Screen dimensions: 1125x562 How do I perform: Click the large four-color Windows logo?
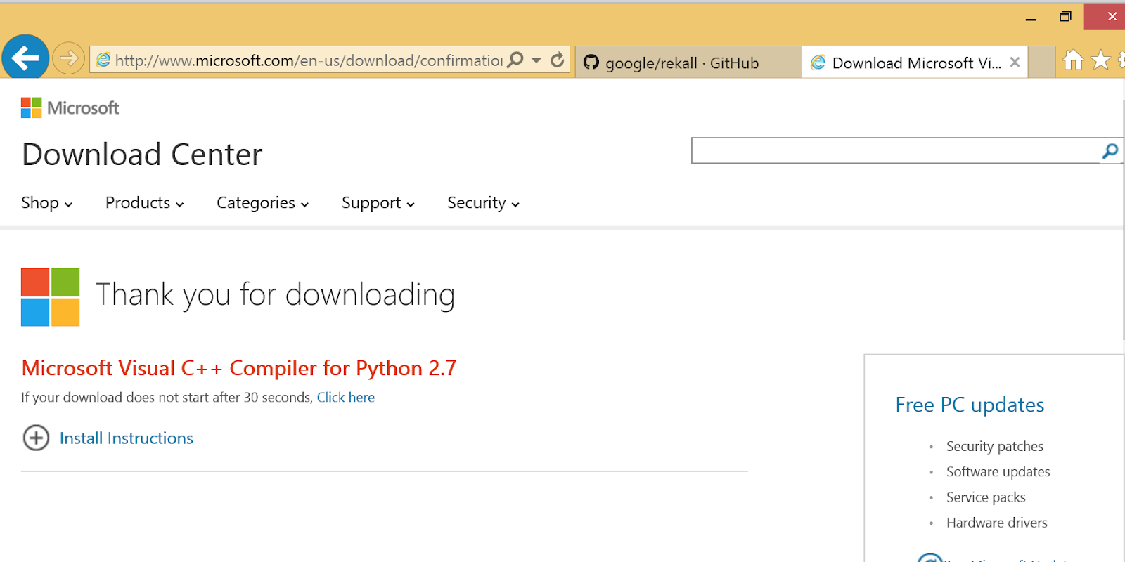50,297
